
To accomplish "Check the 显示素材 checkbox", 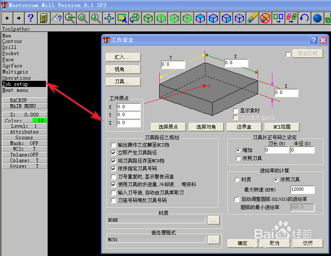I will tap(236, 111).
